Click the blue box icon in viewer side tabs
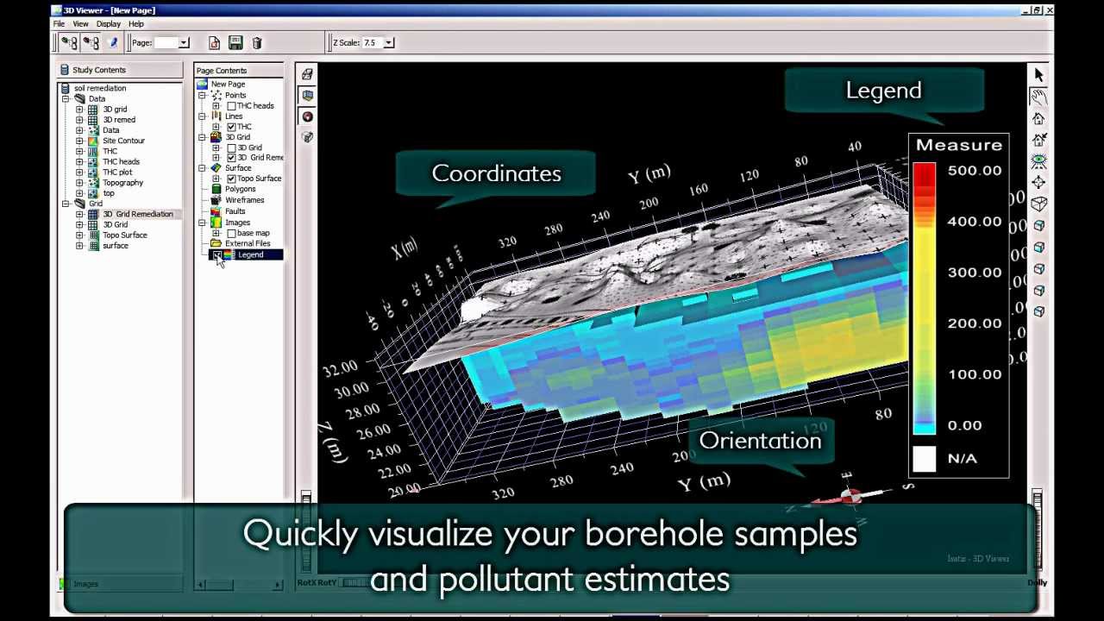The image size is (1104, 621). click(x=307, y=95)
